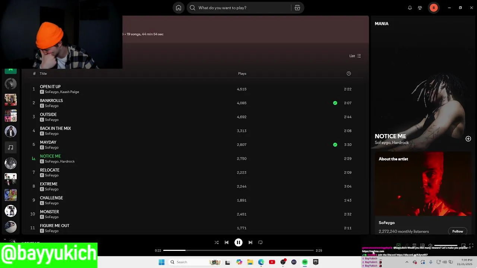Screen dimensions: 477x268
Task: Open YouTube app from the taskbar
Action: point(272,262)
